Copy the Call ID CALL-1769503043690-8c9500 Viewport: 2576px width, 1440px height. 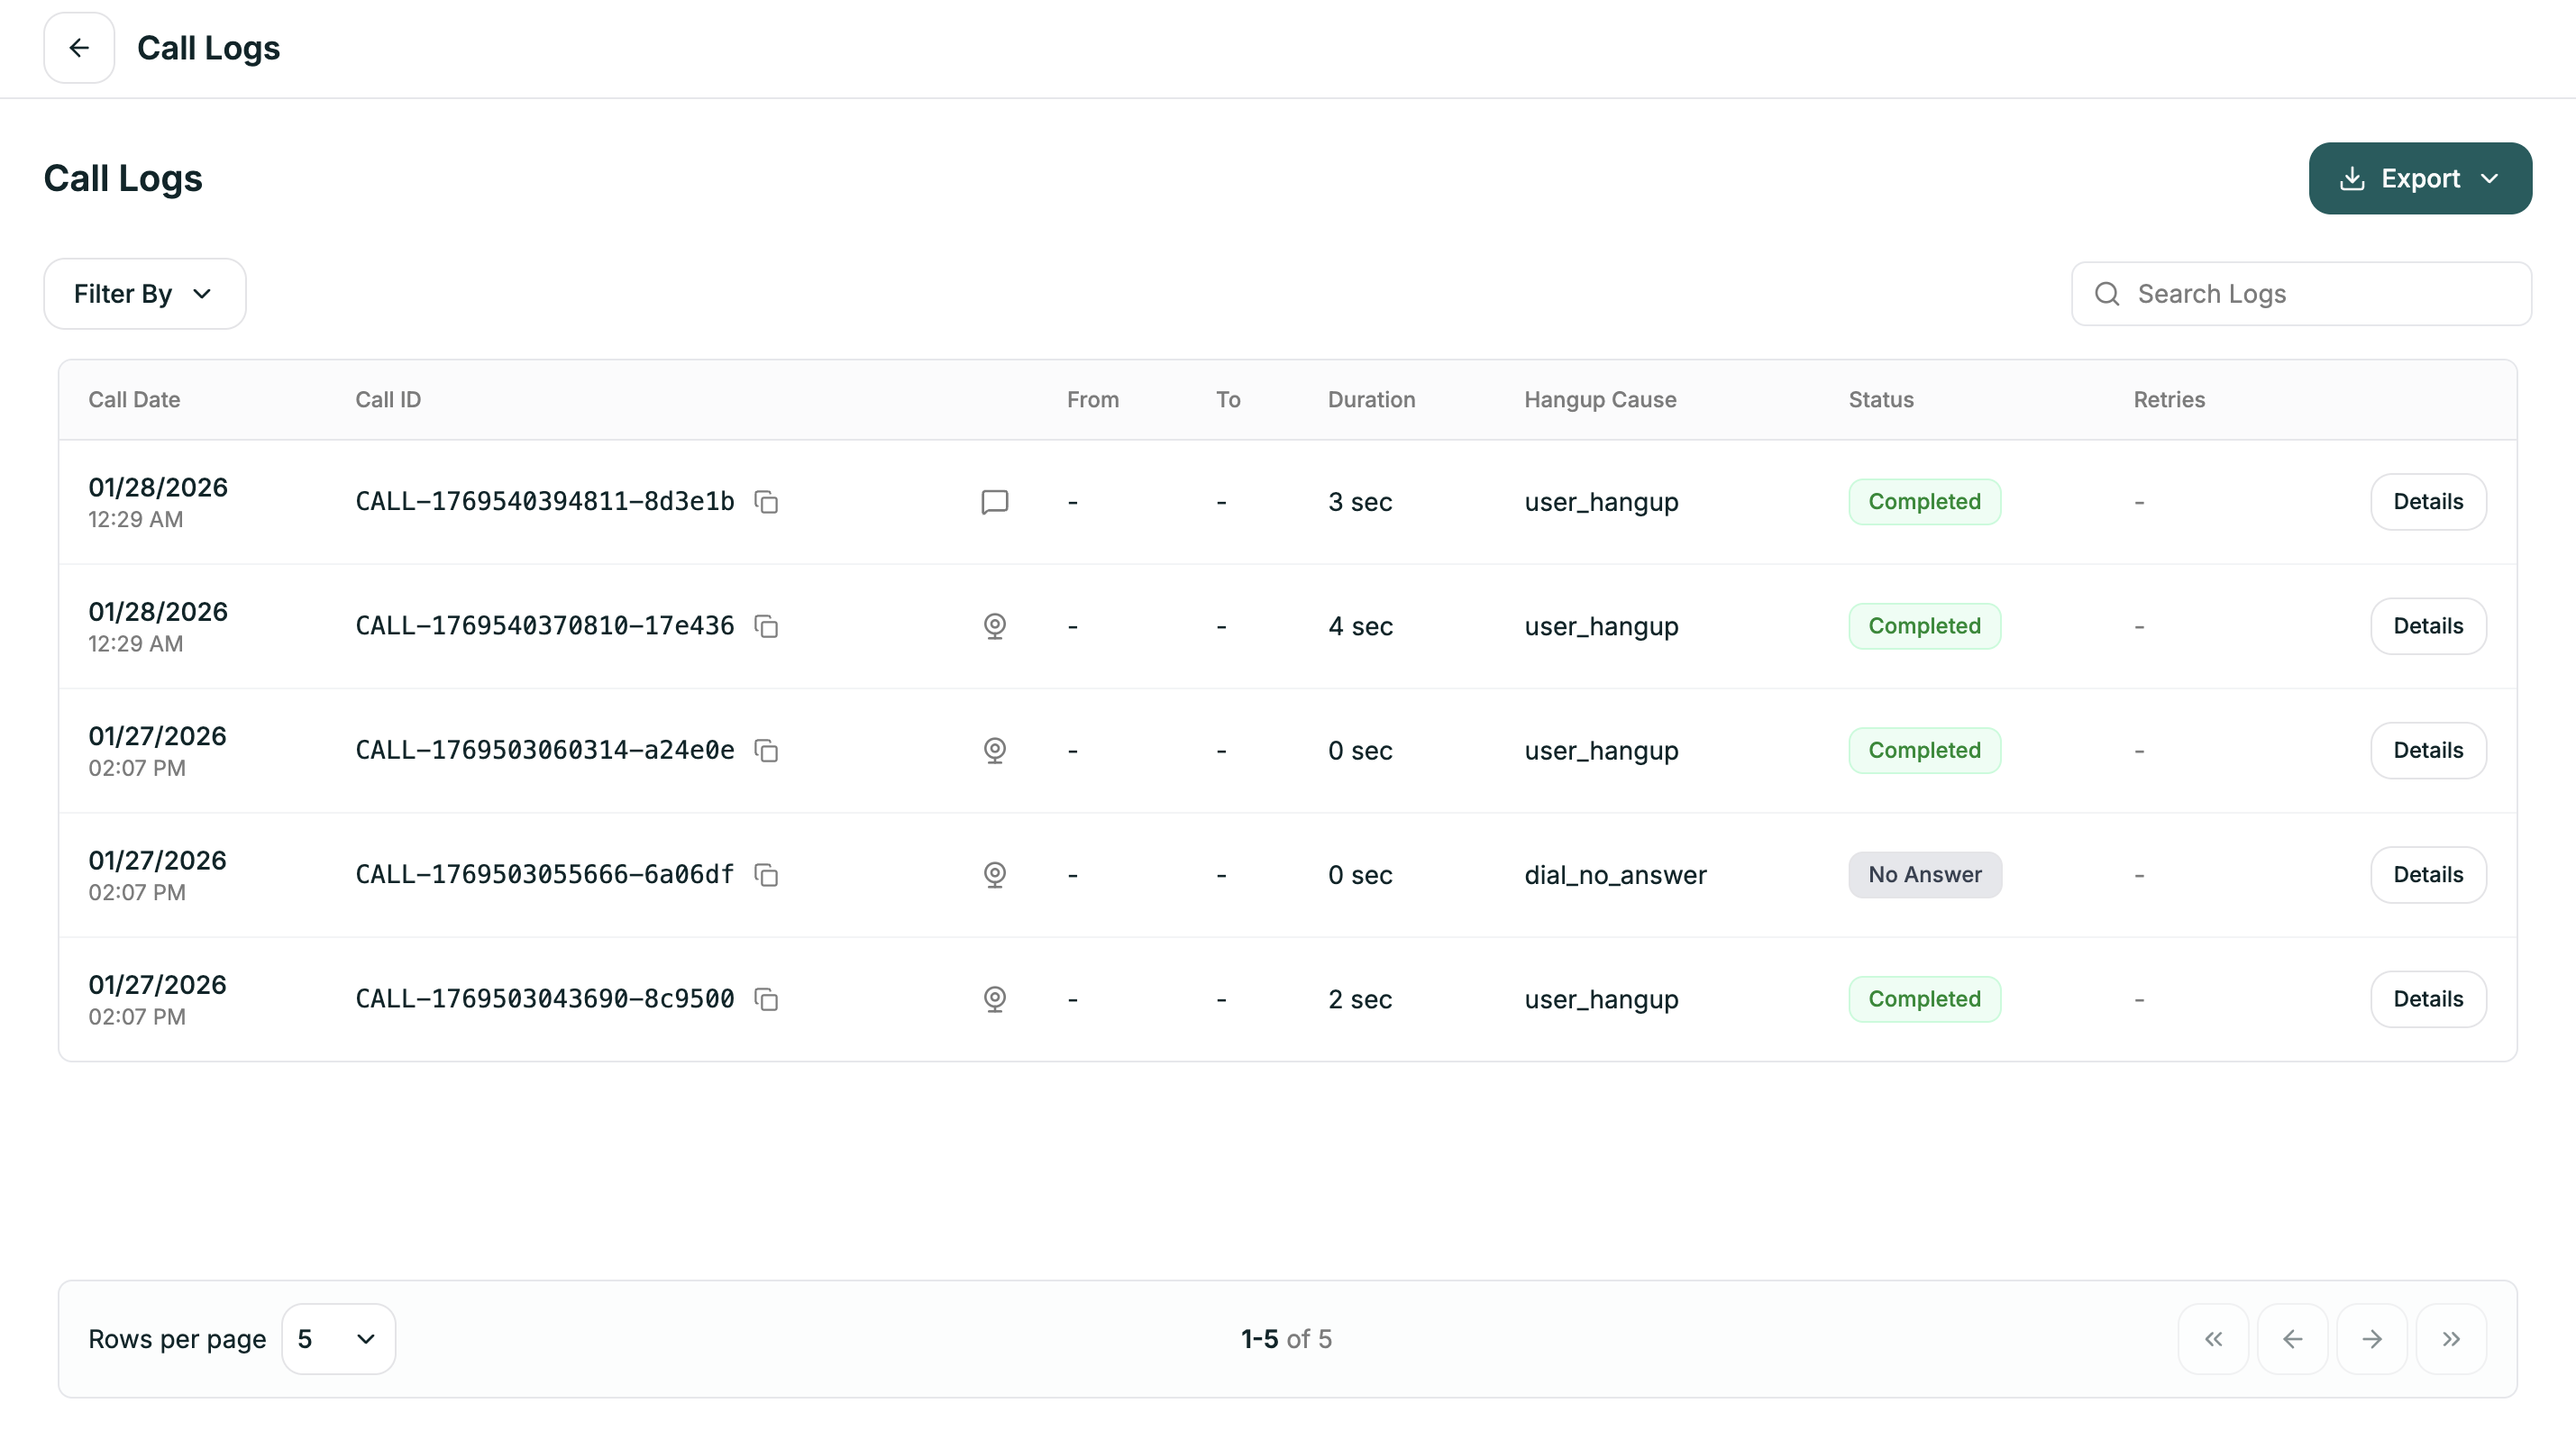pos(766,999)
